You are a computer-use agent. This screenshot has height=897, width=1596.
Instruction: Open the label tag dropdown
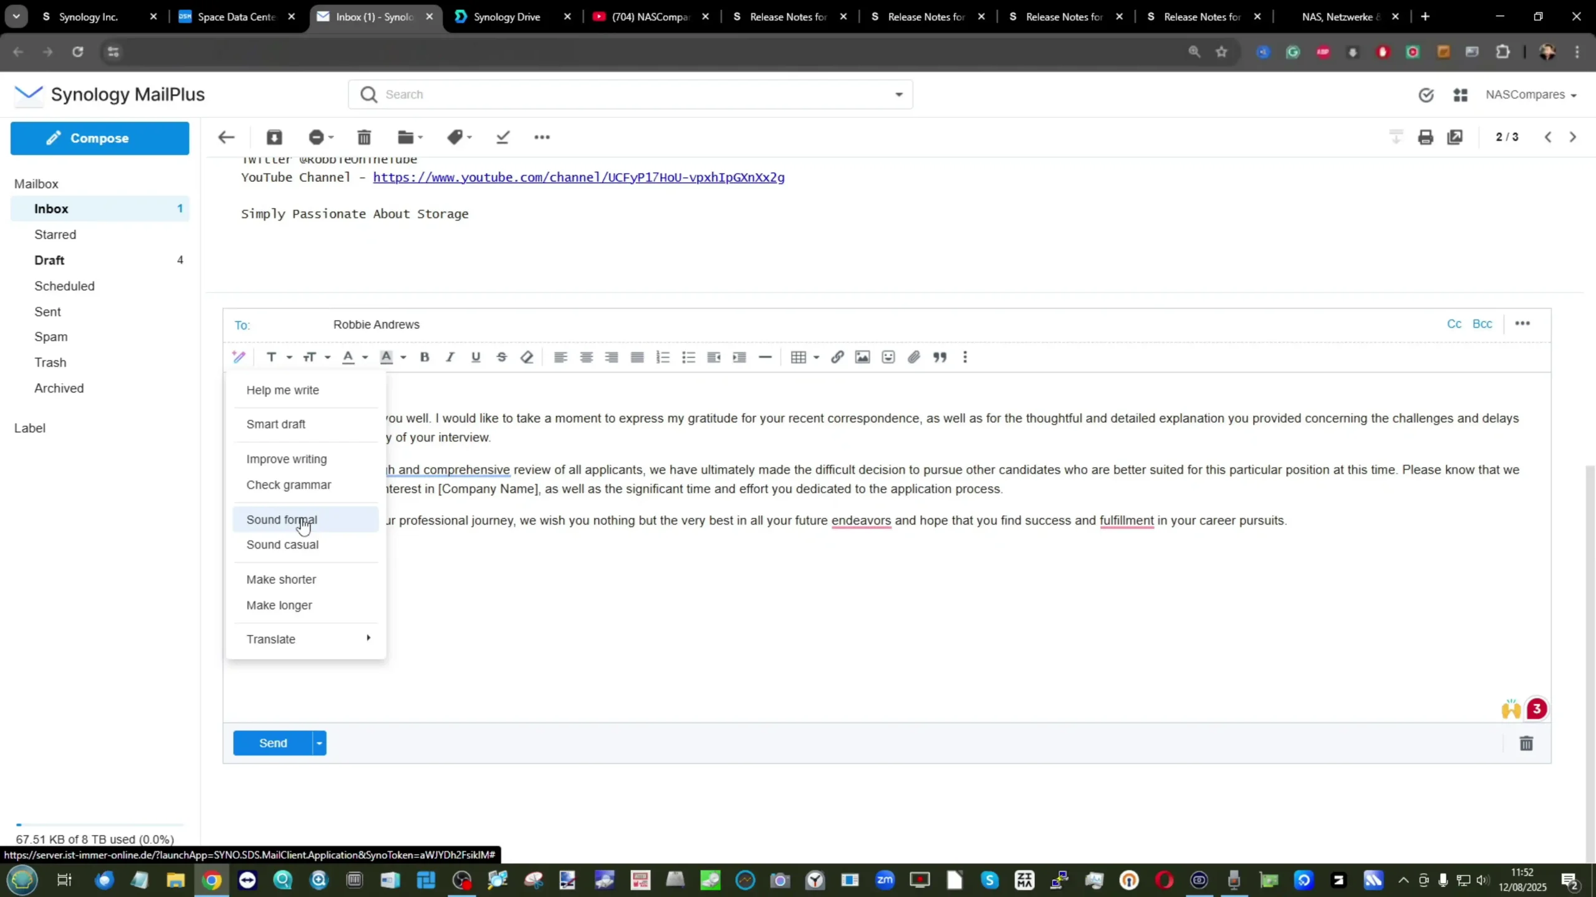[x=459, y=137]
